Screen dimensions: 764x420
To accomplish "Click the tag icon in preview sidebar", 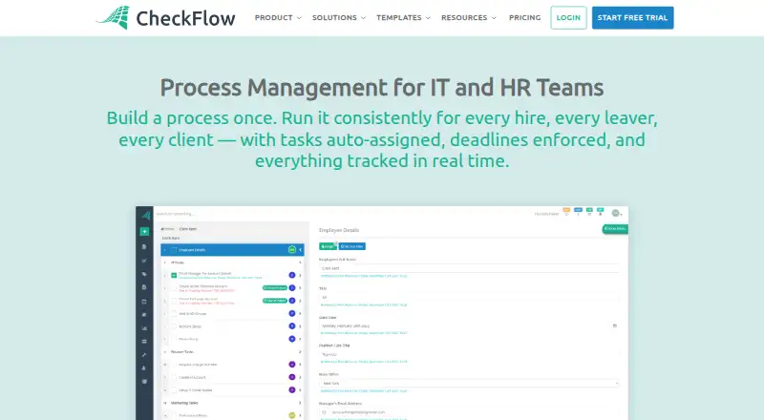I will pos(144,274).
